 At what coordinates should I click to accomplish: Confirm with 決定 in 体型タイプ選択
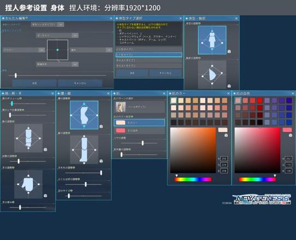[132, 73]
